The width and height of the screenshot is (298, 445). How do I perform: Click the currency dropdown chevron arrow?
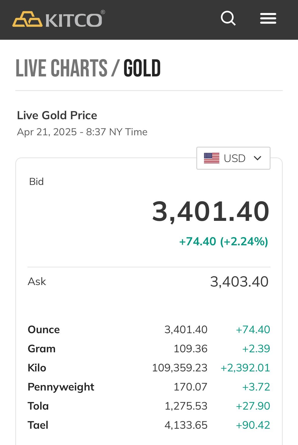pyautogui.click(x=258, y=158)
